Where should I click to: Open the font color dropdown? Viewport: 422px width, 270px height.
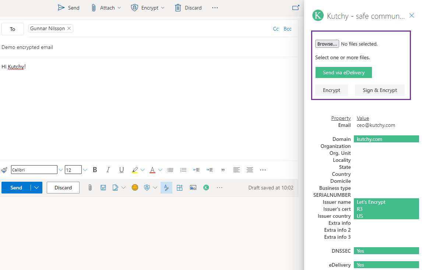point(160,170)
